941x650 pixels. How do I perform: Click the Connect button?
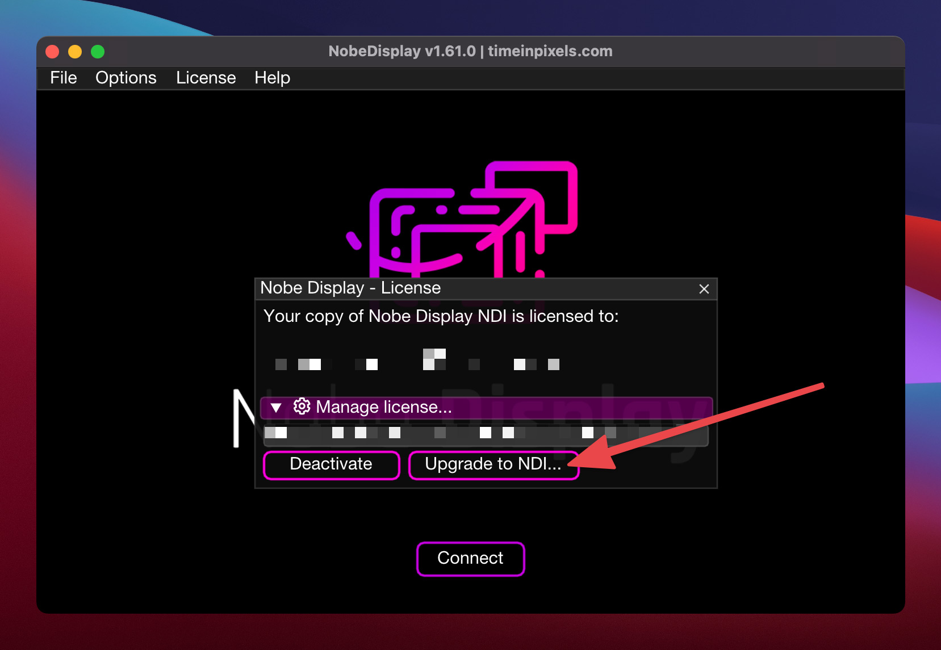pos(470,559)
